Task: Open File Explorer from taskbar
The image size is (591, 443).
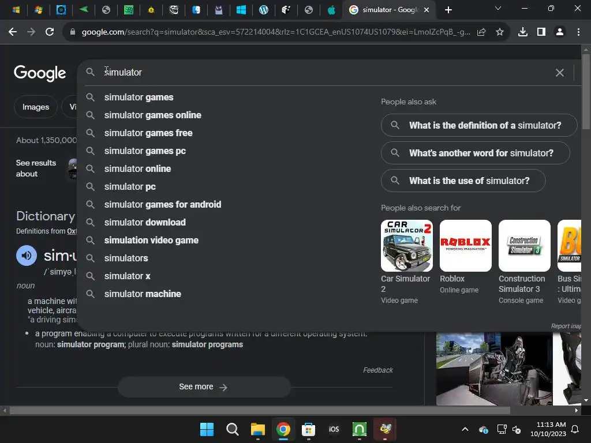Action: [258, 429]
